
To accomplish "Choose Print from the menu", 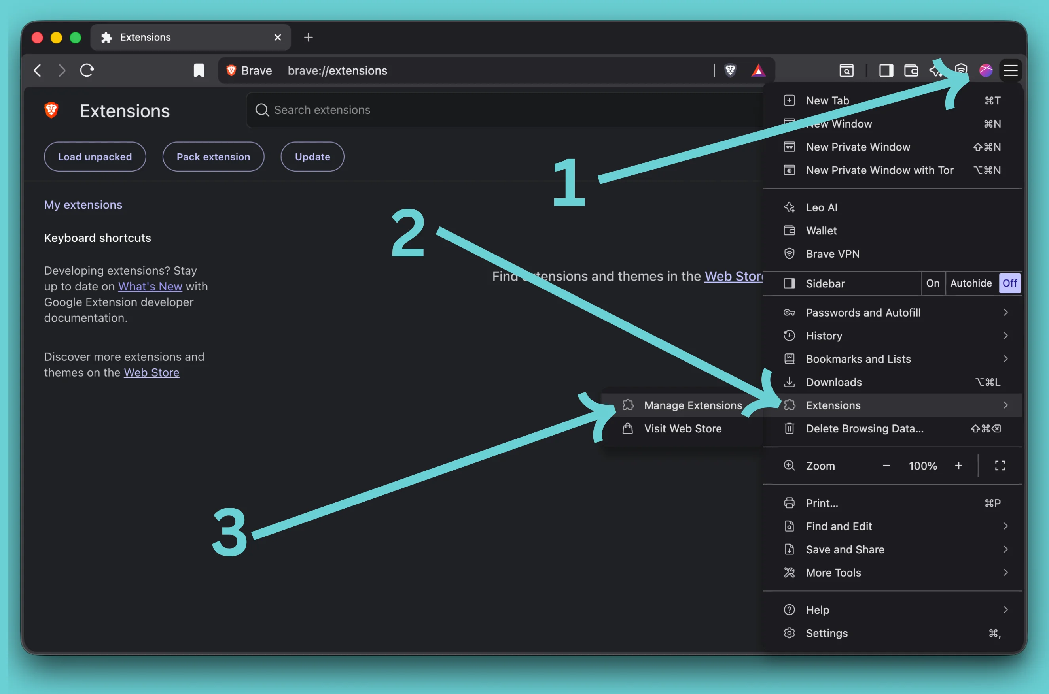I will tap(892, 503).
